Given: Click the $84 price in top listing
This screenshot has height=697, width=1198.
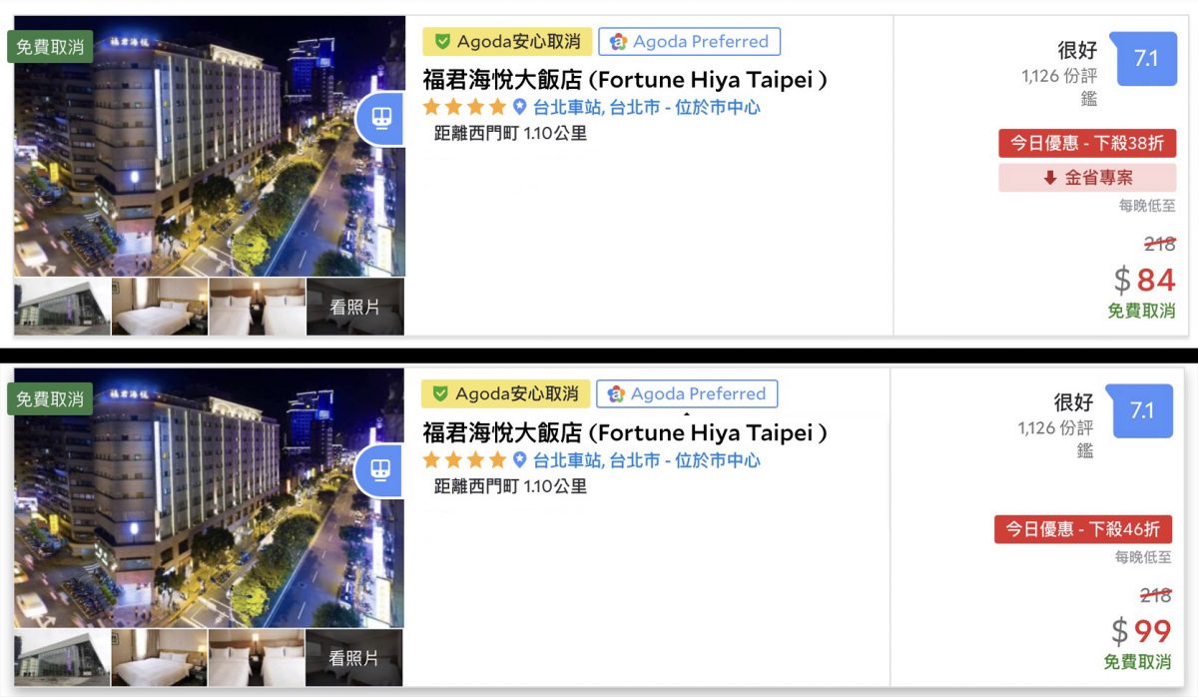Looking at the screenshot, I should pyautogui.click(x=1145, y=279).
